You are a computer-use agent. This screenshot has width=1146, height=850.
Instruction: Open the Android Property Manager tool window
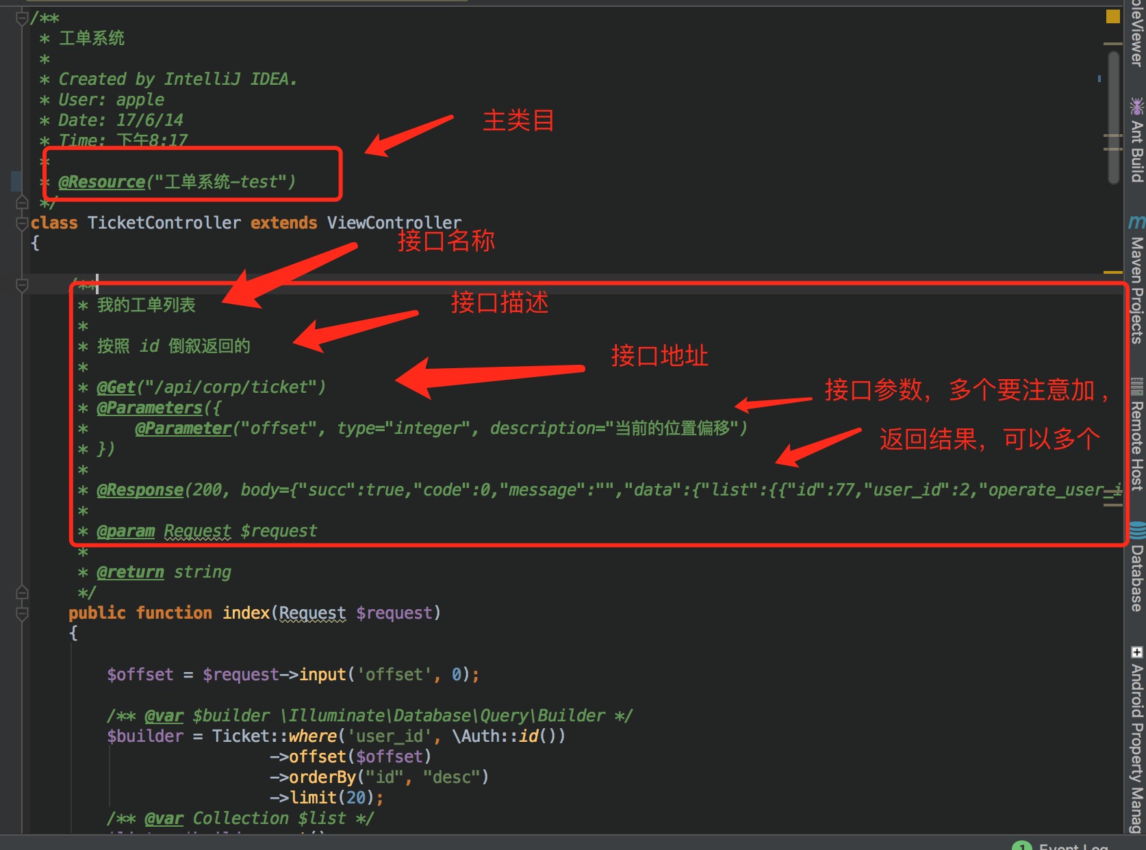point(1136,739)
